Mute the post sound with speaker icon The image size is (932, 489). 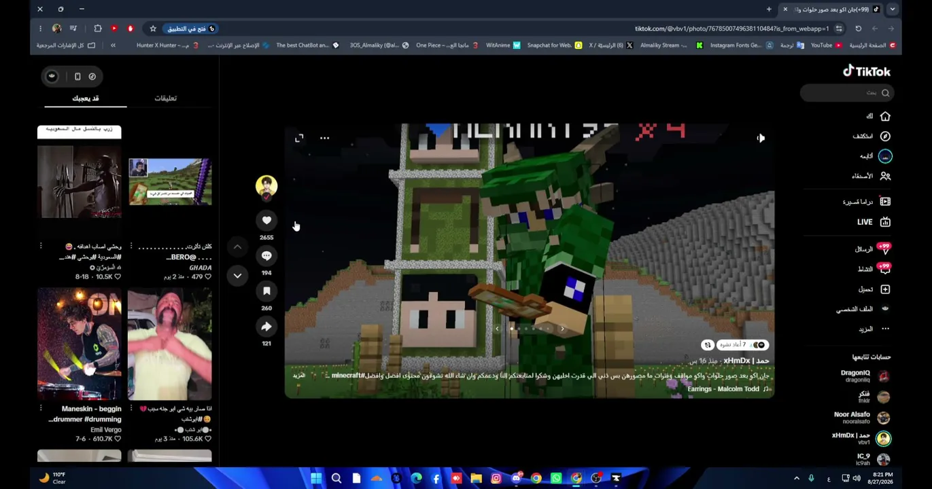coord(761,138)
